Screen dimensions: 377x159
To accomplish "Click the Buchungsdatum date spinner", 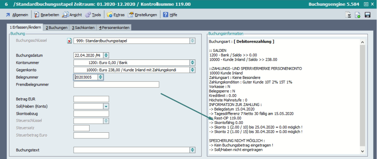I will pyautogui.click(x=106, y=55).
